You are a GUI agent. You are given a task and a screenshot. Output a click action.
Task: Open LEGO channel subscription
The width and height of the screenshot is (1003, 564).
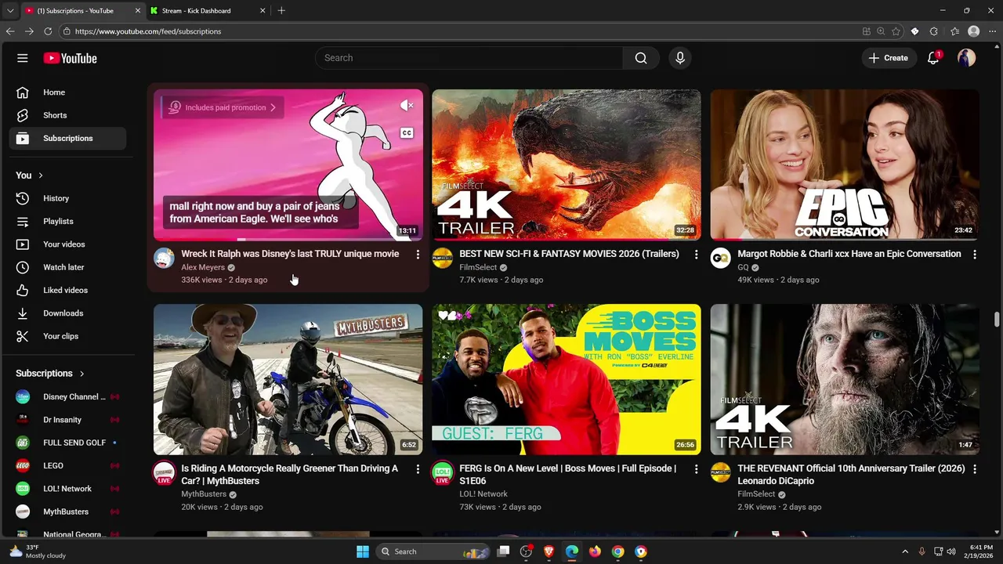[67, 466]
